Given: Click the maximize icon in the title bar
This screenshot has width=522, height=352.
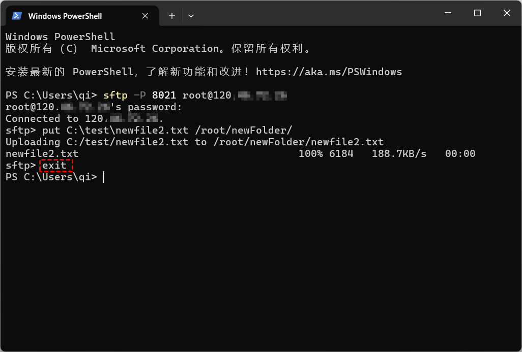Looking at the screenshot, I should click(477, 13).
